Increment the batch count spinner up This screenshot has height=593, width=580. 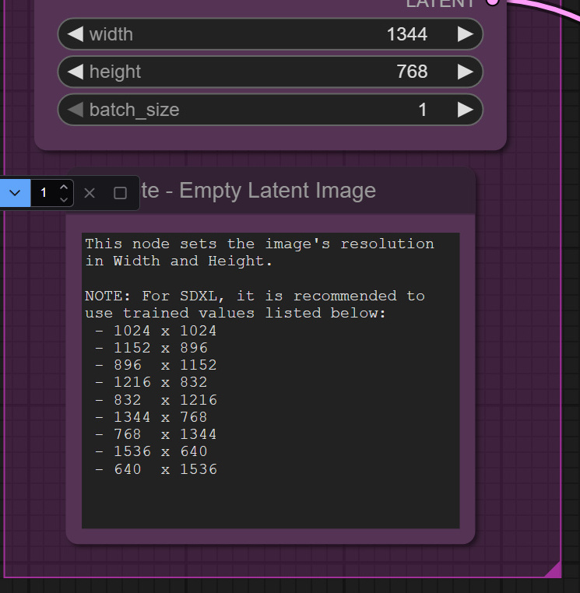[64, 187]
